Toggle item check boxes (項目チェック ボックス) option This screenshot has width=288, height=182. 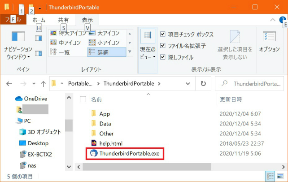click(x=187, y=35)
